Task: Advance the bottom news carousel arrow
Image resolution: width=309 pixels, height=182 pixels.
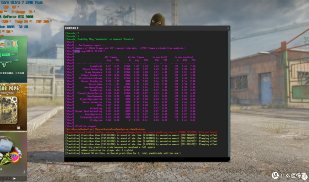Action: [14, 179]
